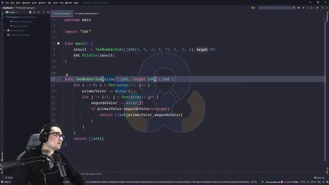Open the Help menu
This screenshot has width=329, height=185.
(x=76, y=3)
